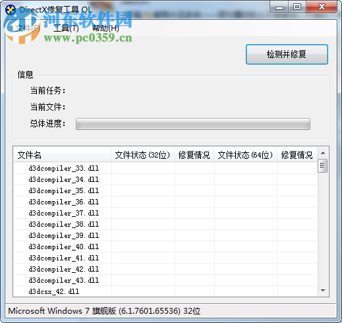Select the d3dcsx_42.dll row
This screenshot has height=323, width=342.
click(x=165, y=291)
